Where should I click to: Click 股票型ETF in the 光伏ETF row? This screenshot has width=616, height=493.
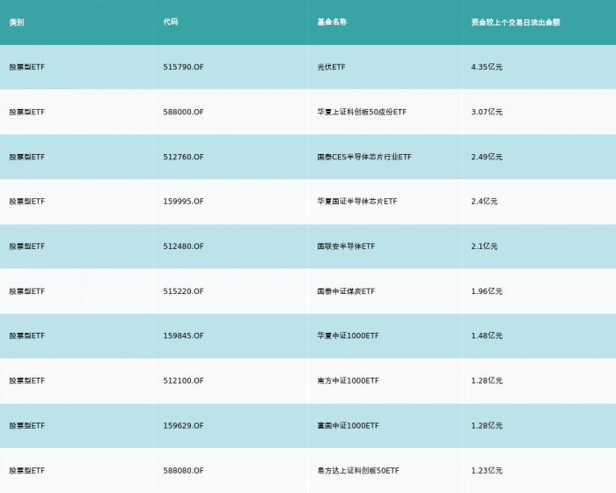(x=27, y=67)
